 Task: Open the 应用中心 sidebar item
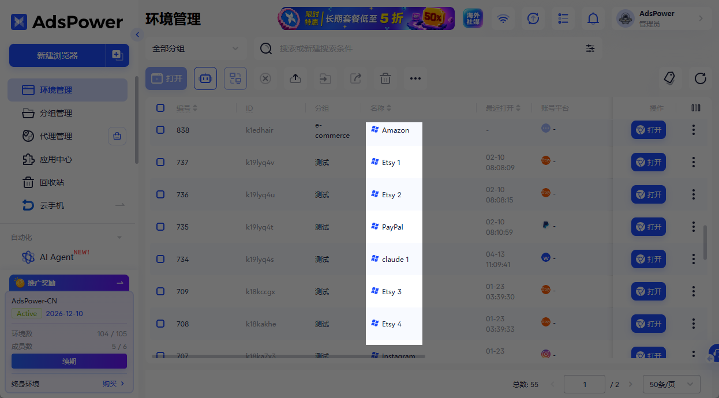click(x=68, y=159)
